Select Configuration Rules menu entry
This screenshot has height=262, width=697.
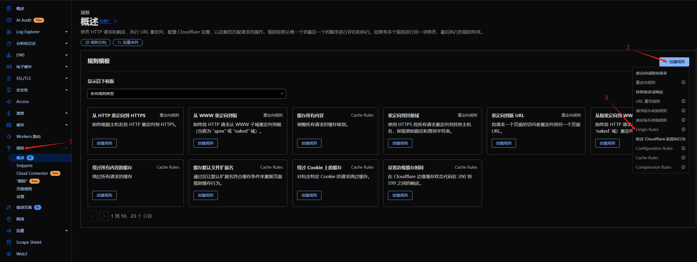click(654, 148)
